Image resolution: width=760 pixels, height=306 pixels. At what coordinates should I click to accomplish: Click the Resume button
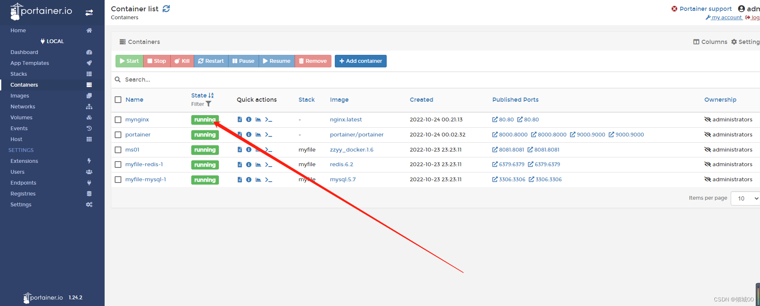click(277, 61)
